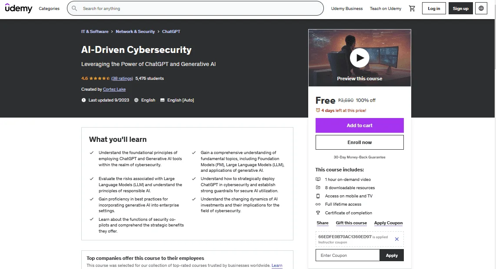Click the mobile device icon
Image resolution: width=496 pixels, height=269 pixels.
[x=318, y=196]
